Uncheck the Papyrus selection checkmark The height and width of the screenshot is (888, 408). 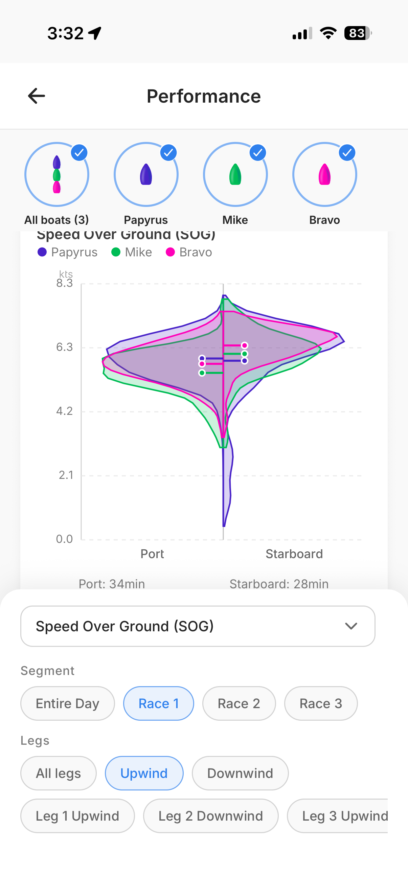pos(168,152)
